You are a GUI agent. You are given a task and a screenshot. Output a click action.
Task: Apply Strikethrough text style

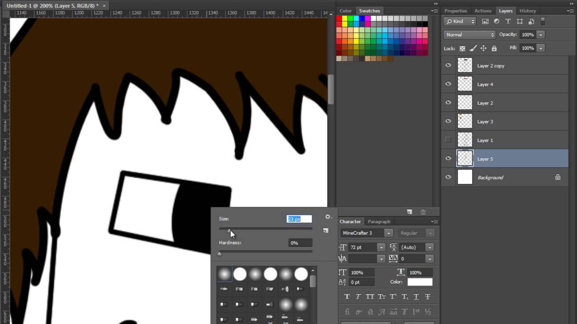[x=428, y=297]
